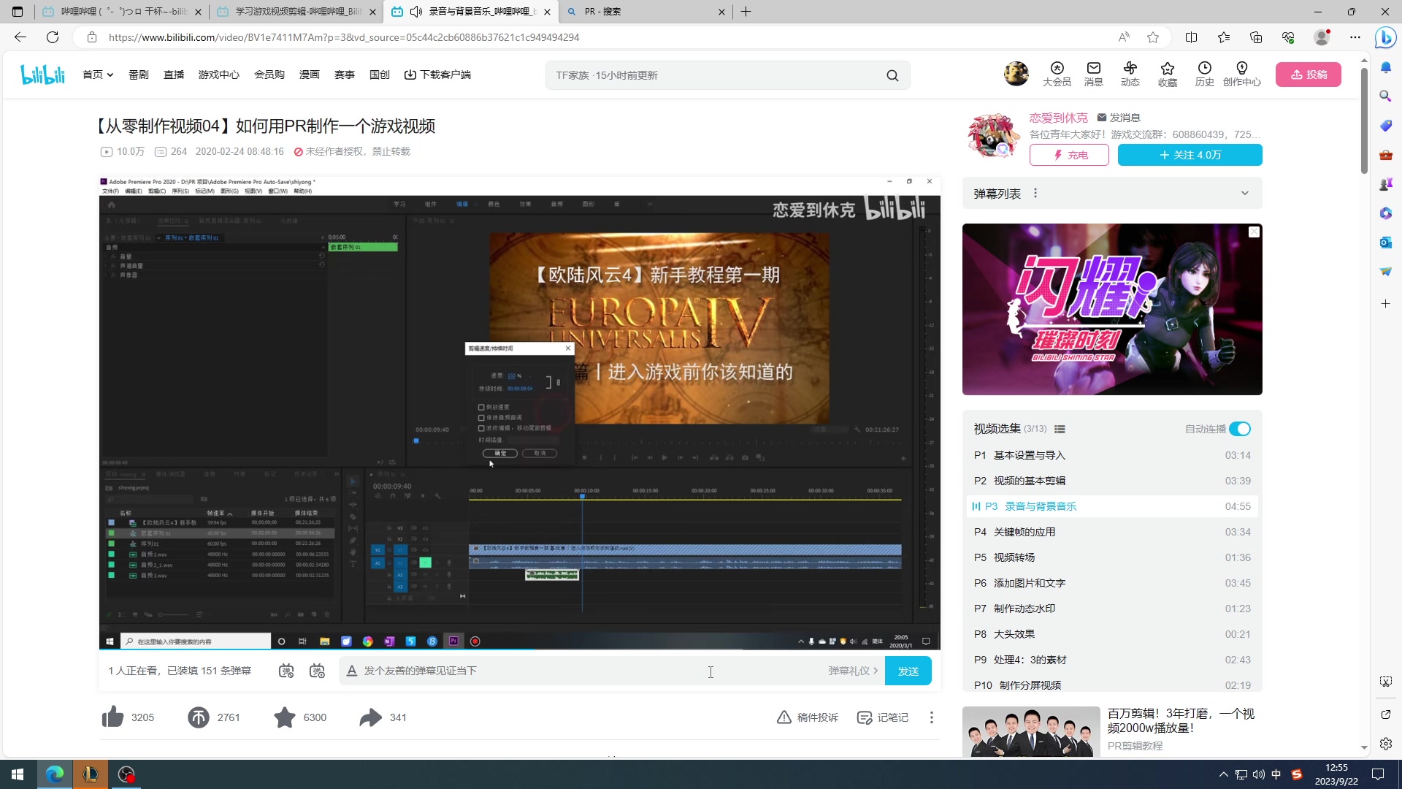Open 漫画 navigation item
The width and height of the screenshot is (1402, 789).
point(310,75)
